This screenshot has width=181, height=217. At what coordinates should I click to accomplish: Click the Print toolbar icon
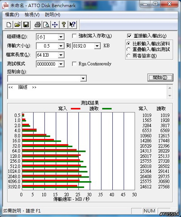(38, 25)
